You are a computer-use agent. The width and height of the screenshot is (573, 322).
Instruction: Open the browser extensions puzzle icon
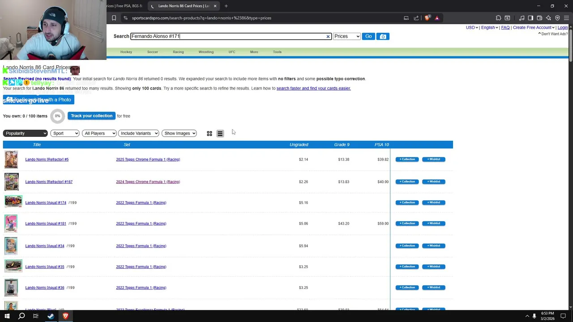[x=498, y=18]
